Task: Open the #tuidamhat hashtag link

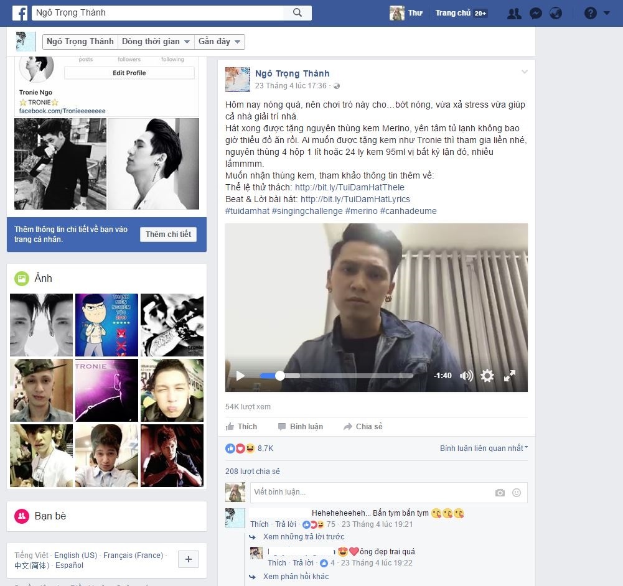Action: point(246,211)
